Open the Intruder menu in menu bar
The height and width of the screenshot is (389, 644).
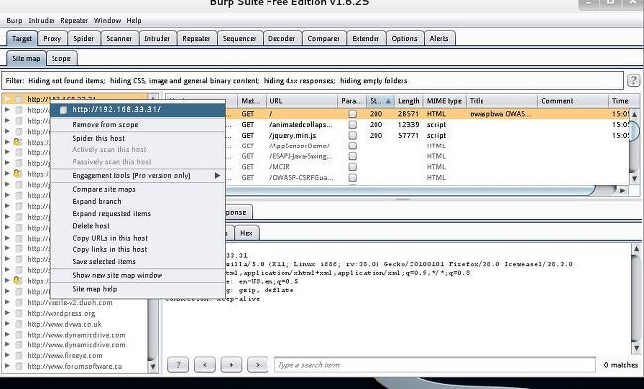click(x=41, y=20)
